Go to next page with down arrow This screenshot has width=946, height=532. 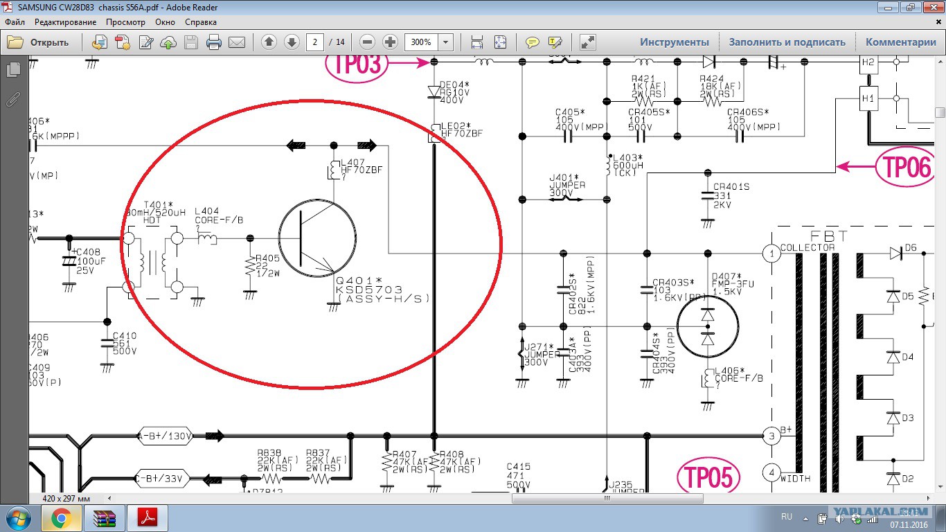tap(292, 42)
